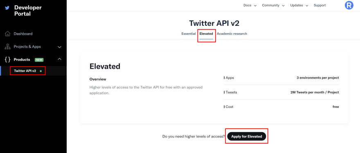
Task: Click the Dashboard house icon
Action: tap(8, 34)
